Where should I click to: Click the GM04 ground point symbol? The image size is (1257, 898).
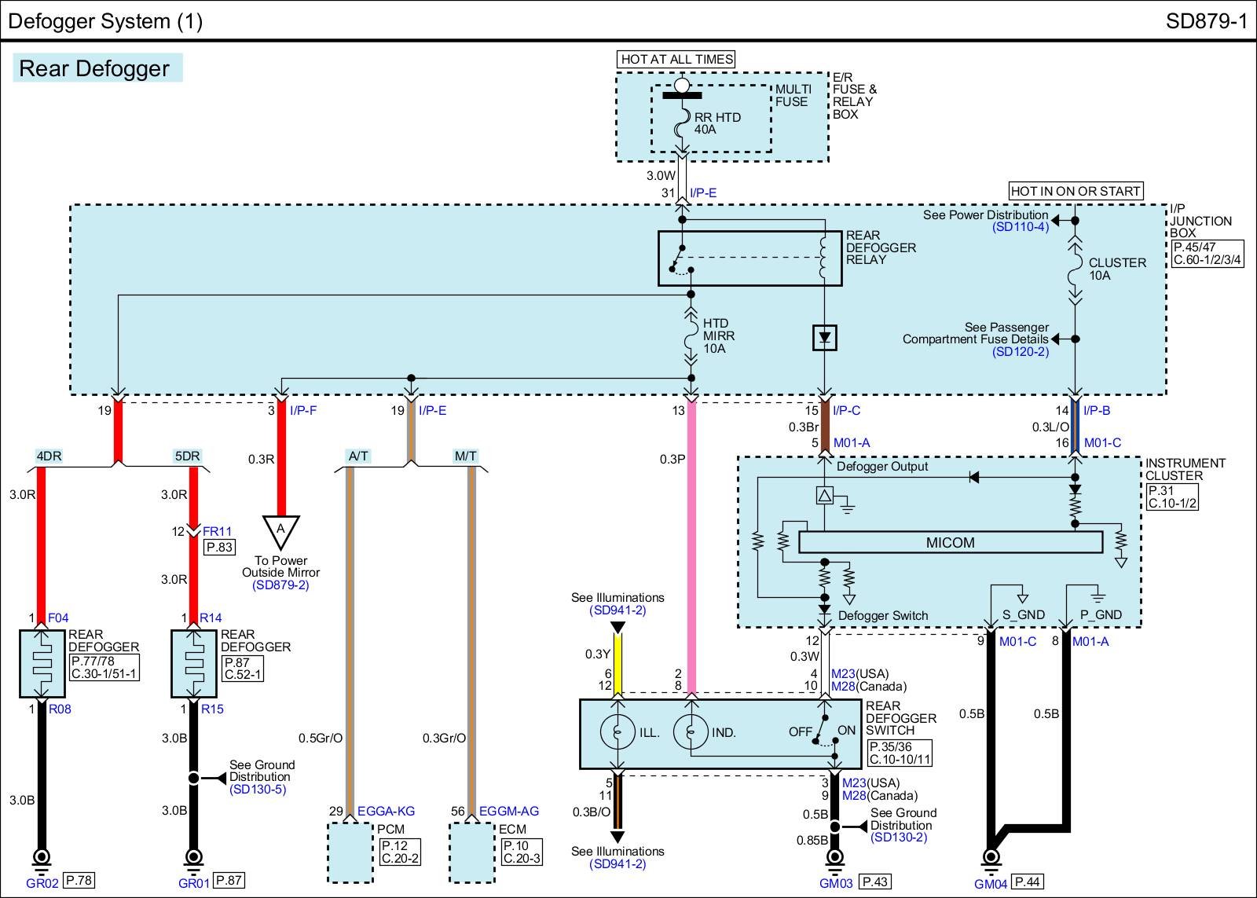coord(991,857)
